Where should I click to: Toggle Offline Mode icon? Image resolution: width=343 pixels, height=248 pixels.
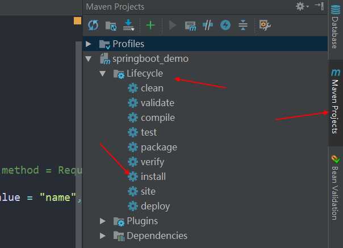(x=208, y=25)
